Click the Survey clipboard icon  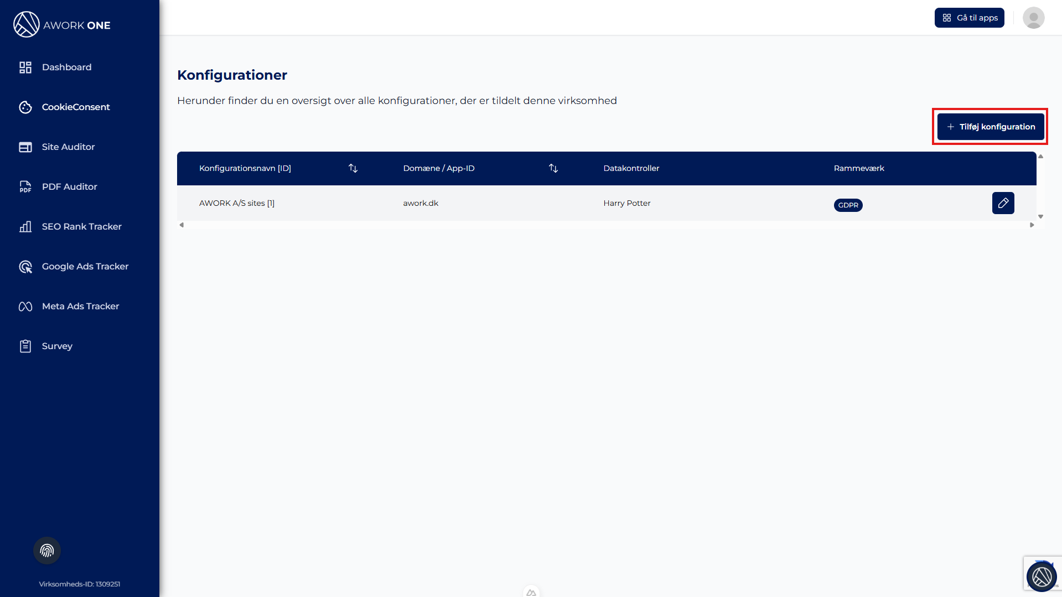pyautogui.click(x=25, y=346)
